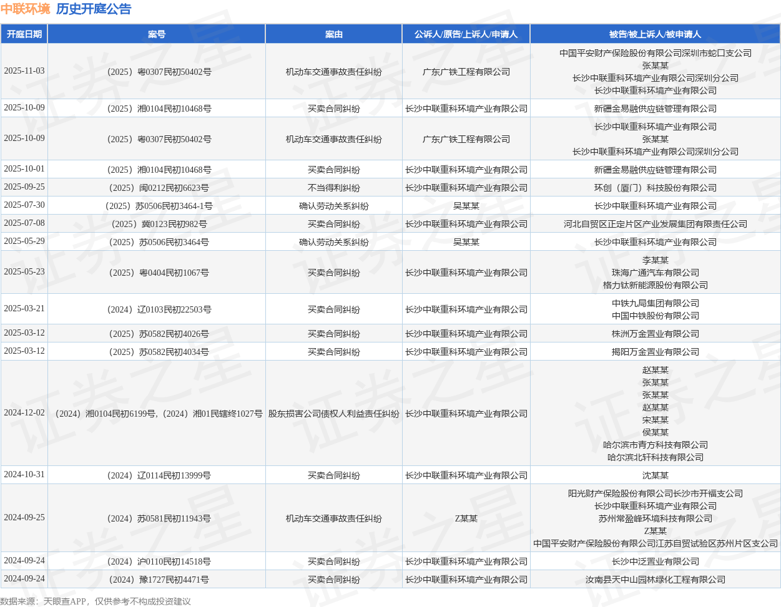
Task: Click defendant 中国平安财产保险股份有限公司江苏自贸试验区苏州片区支公司
Action: [656, 543]
